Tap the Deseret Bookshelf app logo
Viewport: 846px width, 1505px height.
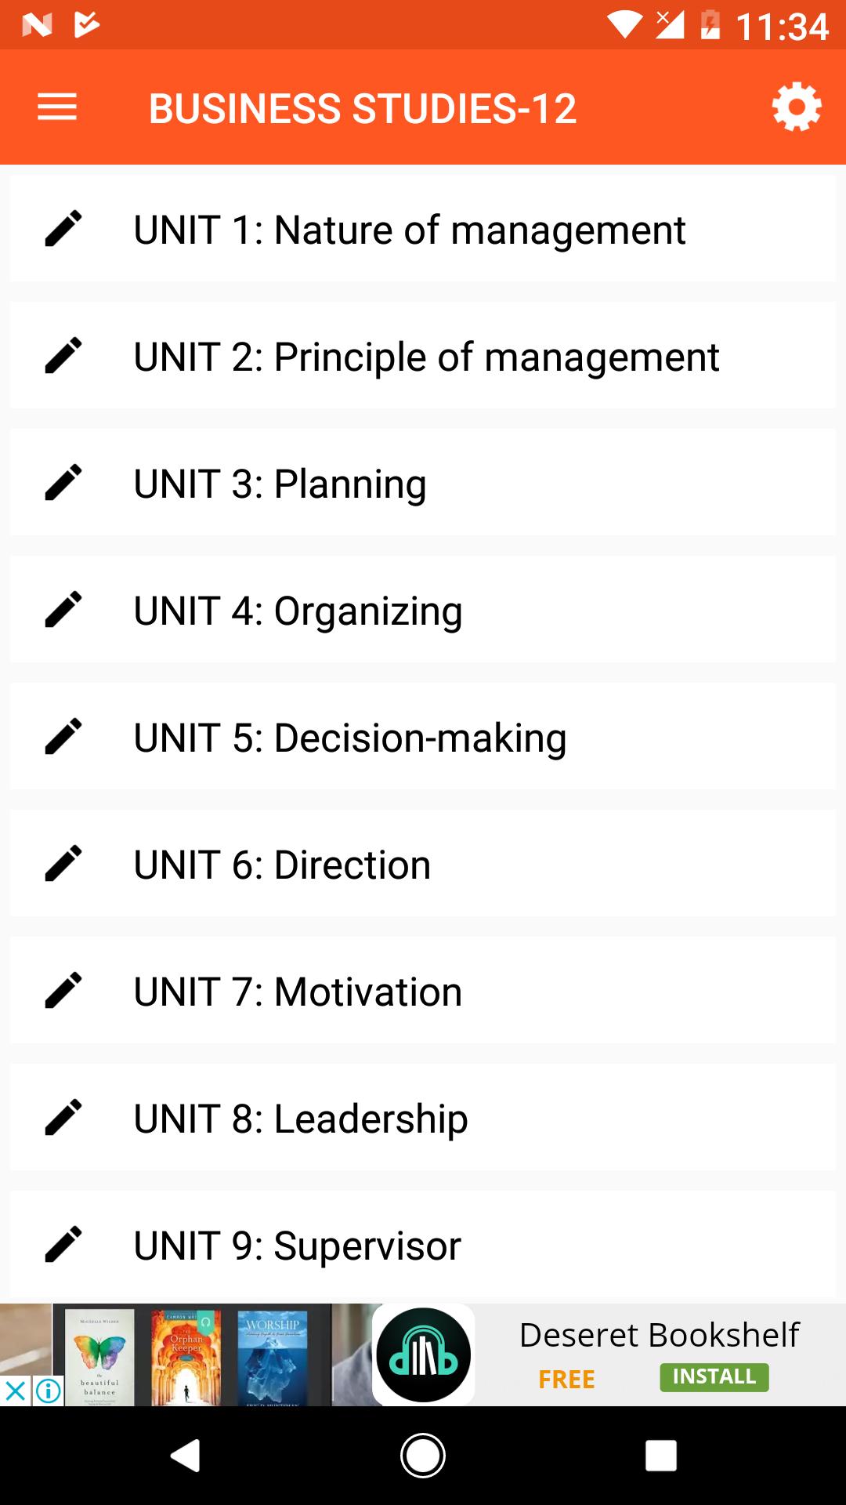(424, 1355)
